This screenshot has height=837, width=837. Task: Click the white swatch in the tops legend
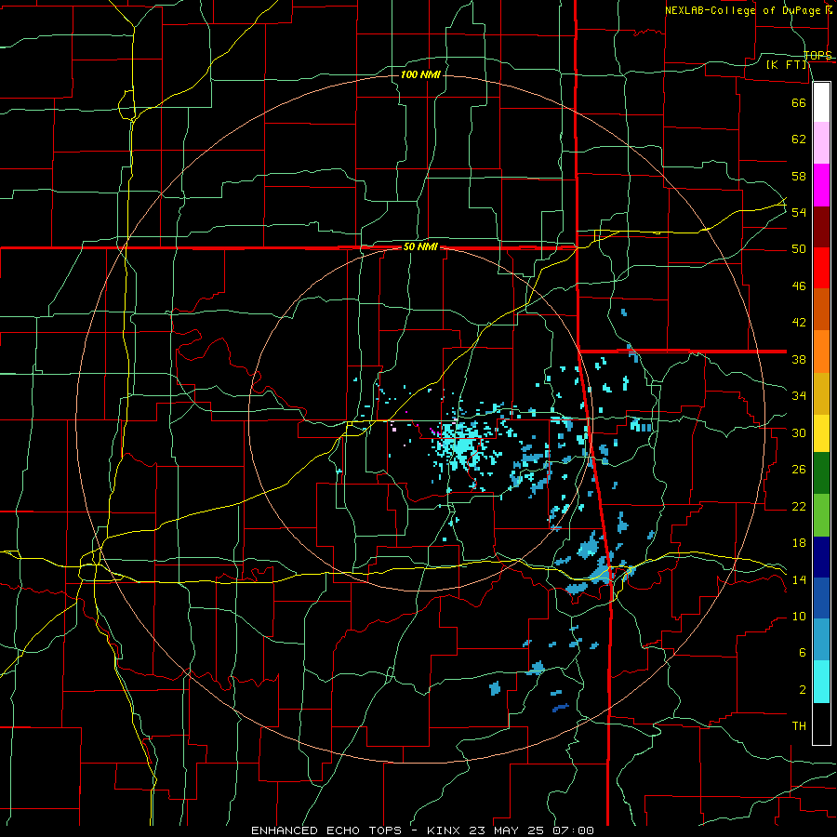[821, 102]
